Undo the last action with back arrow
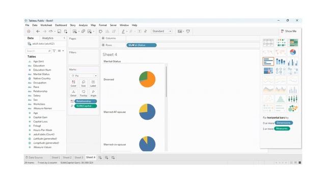 point(38,32)
